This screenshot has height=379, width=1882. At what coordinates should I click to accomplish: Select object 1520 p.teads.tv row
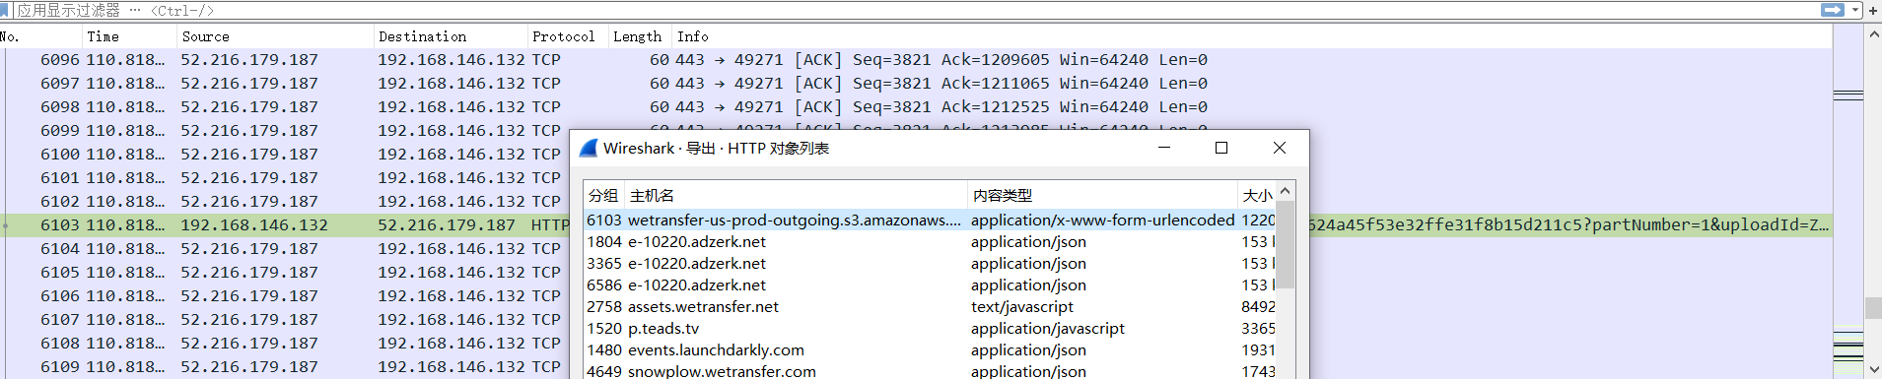click(930, 328)
